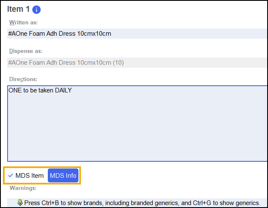This screenshot has width=268, height=208.
Task: Click the text 'ONE to be taken DAILY'
Action: (40, 90)
